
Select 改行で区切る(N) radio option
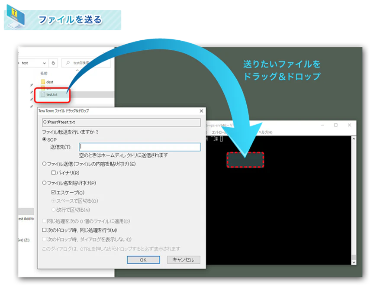(53, 210)
